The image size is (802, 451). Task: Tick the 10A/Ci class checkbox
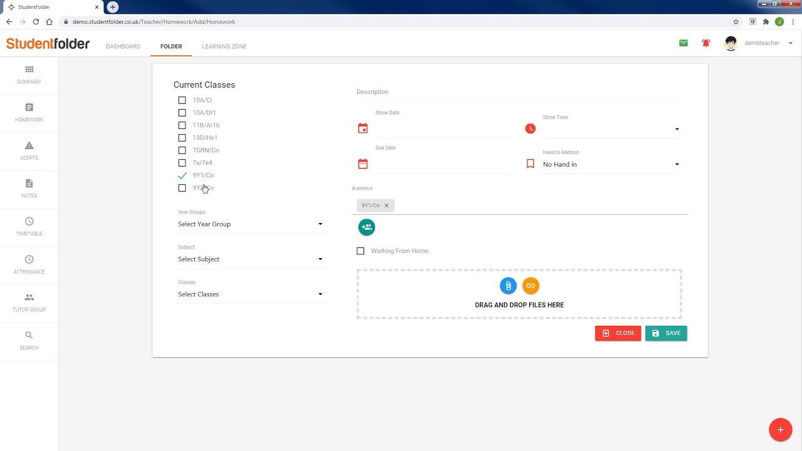click(182, 100)
